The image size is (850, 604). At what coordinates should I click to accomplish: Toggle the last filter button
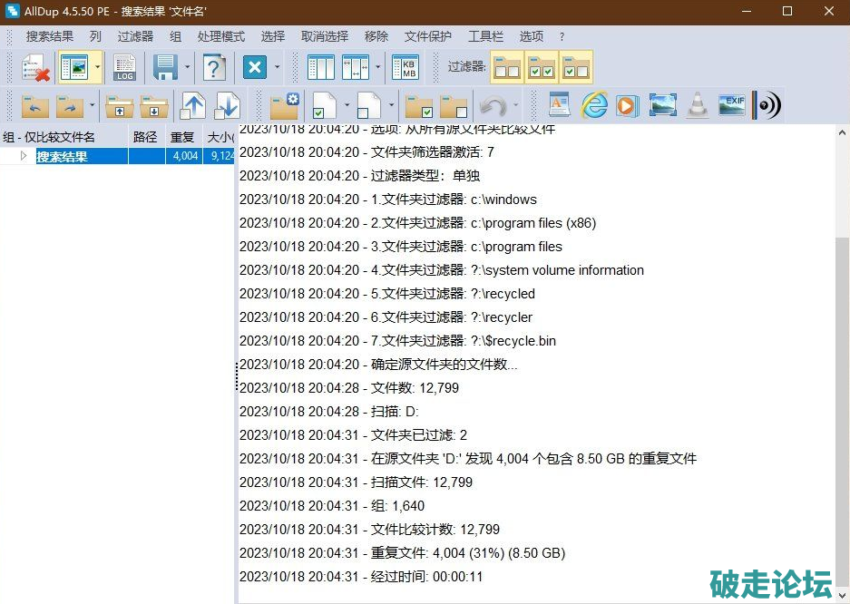tap(576, 68)
